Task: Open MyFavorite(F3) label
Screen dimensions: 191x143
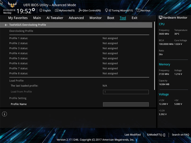Action: tap(67, 10)
